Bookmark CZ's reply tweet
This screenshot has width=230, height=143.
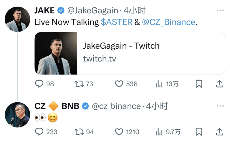[x=199, y=132]
